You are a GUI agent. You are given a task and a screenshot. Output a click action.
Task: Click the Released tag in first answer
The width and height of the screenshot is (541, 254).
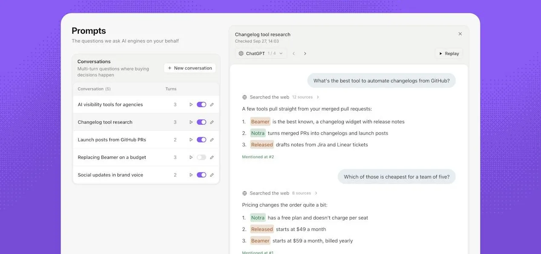pyautogui.click(x=262, y=144)
